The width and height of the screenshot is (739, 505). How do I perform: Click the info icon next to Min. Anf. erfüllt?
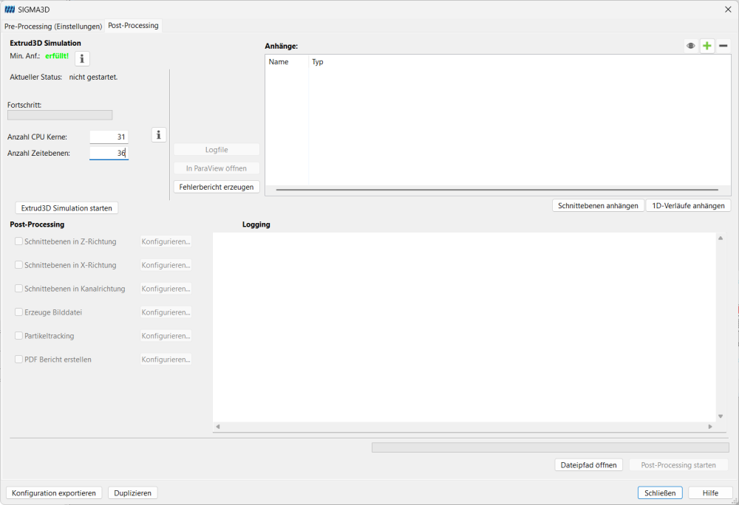(82, 59)
